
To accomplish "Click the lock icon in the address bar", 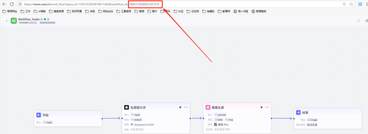I will pos(20,4).
